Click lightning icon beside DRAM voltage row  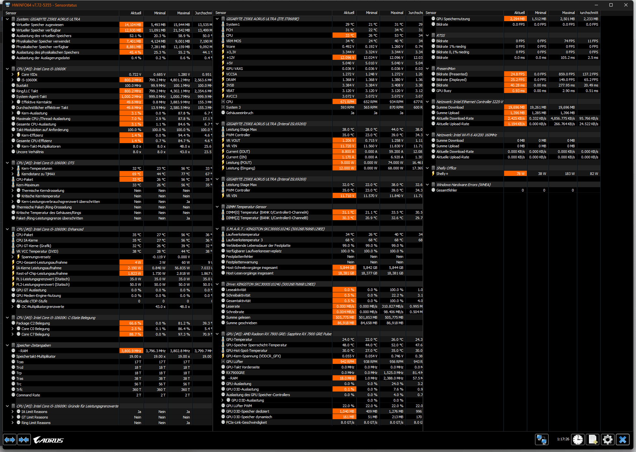pos(223,80)
